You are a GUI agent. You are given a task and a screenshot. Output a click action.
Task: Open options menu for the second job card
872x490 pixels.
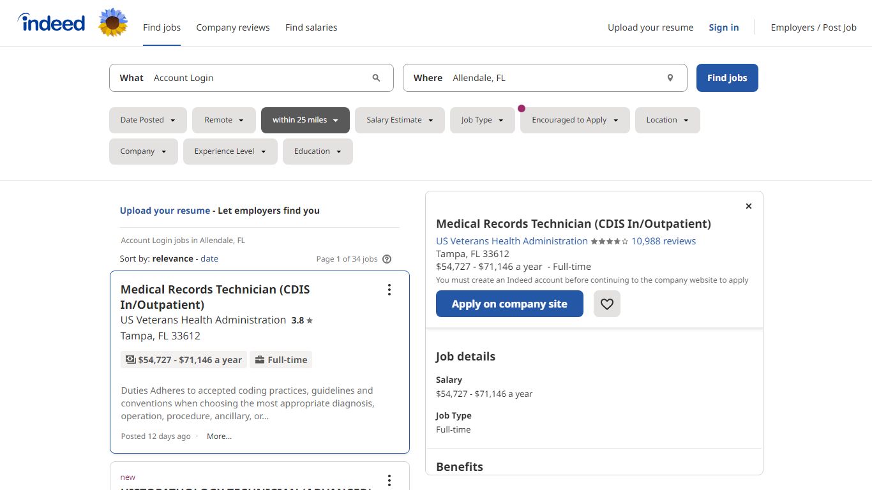[x=389, y=480]
